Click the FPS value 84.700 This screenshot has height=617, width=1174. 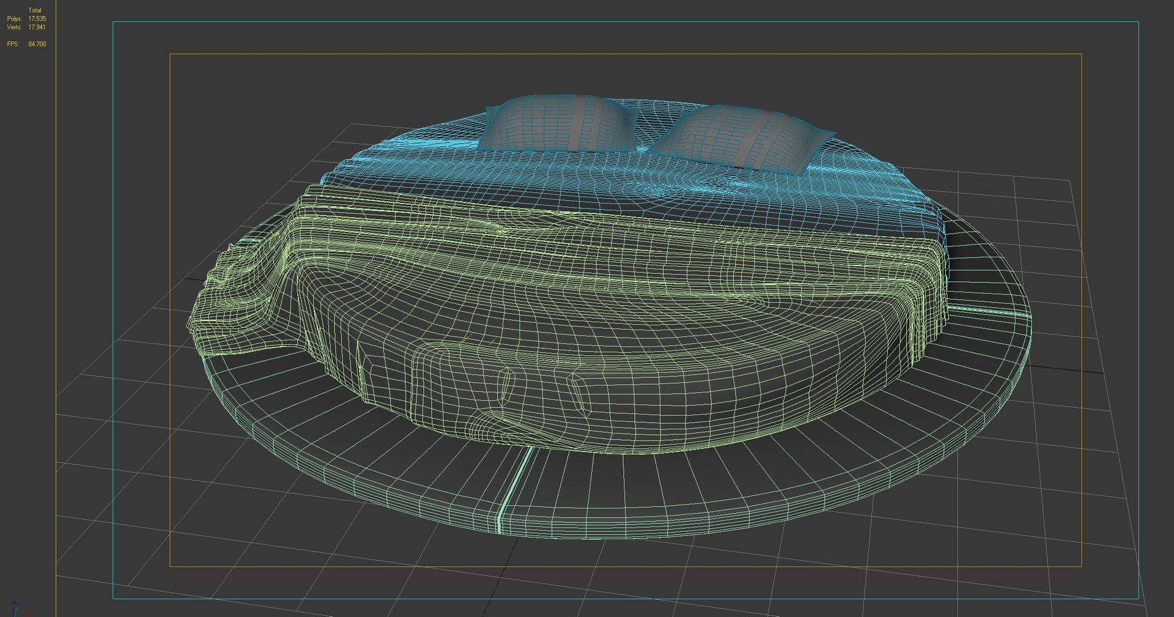tap(37, 44)
